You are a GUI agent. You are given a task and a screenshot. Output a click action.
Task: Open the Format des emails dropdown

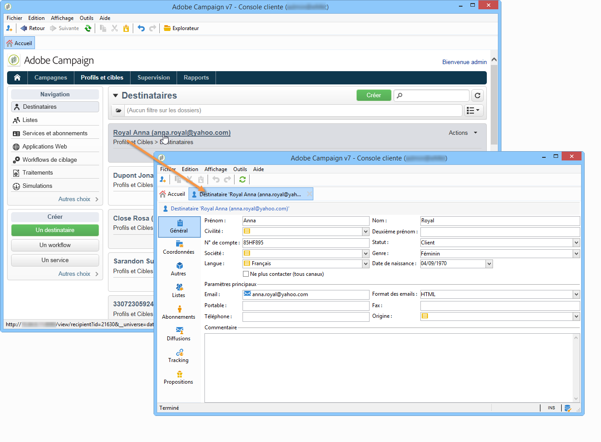pos(576,294)
